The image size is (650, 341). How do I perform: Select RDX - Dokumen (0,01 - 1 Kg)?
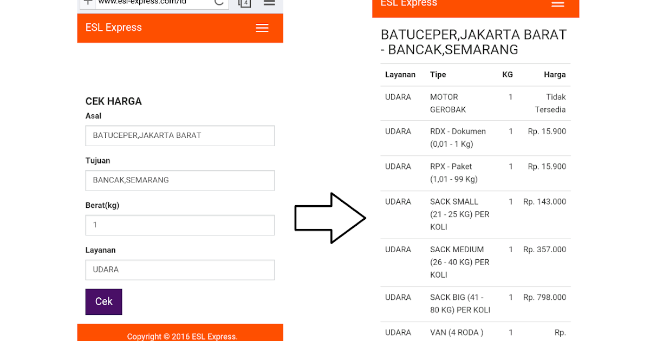[458, 137]
